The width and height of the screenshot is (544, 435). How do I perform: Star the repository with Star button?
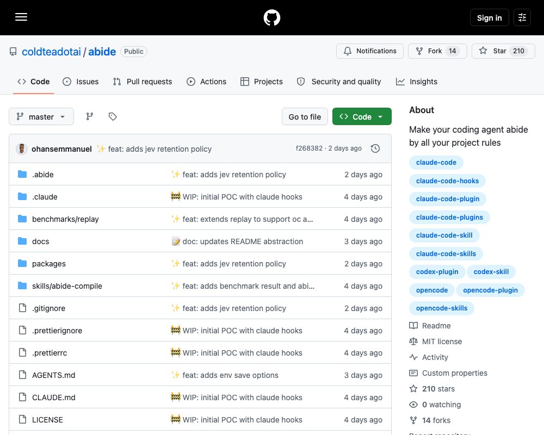pyautogui.click(x=503, y=51)
